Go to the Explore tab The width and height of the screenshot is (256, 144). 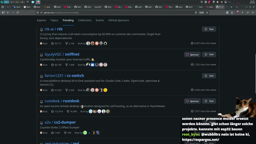[41, 20]
